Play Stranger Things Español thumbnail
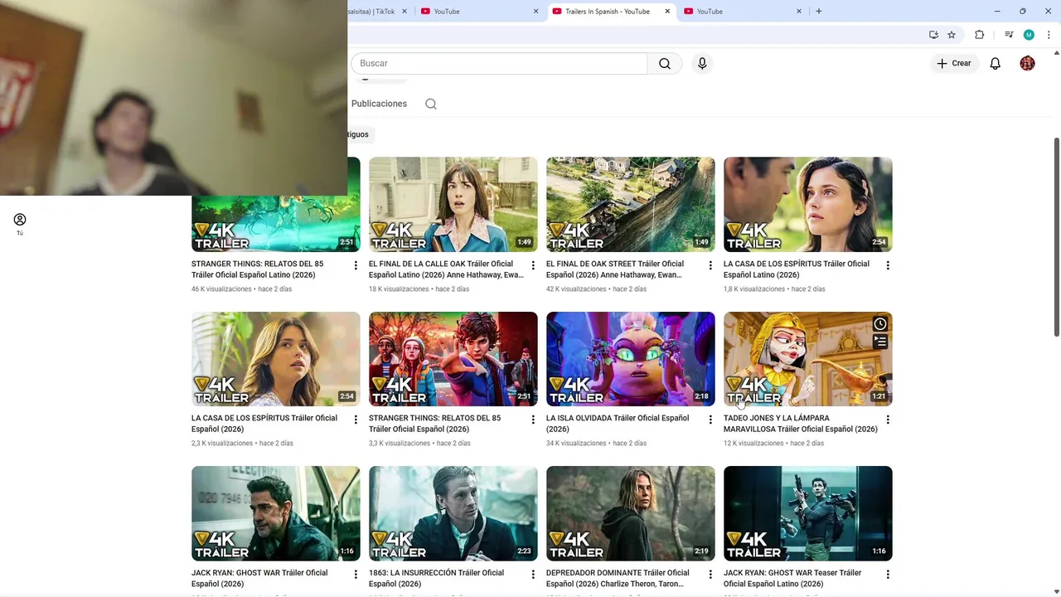This screenshot has width=1061, height=597. 453,358
